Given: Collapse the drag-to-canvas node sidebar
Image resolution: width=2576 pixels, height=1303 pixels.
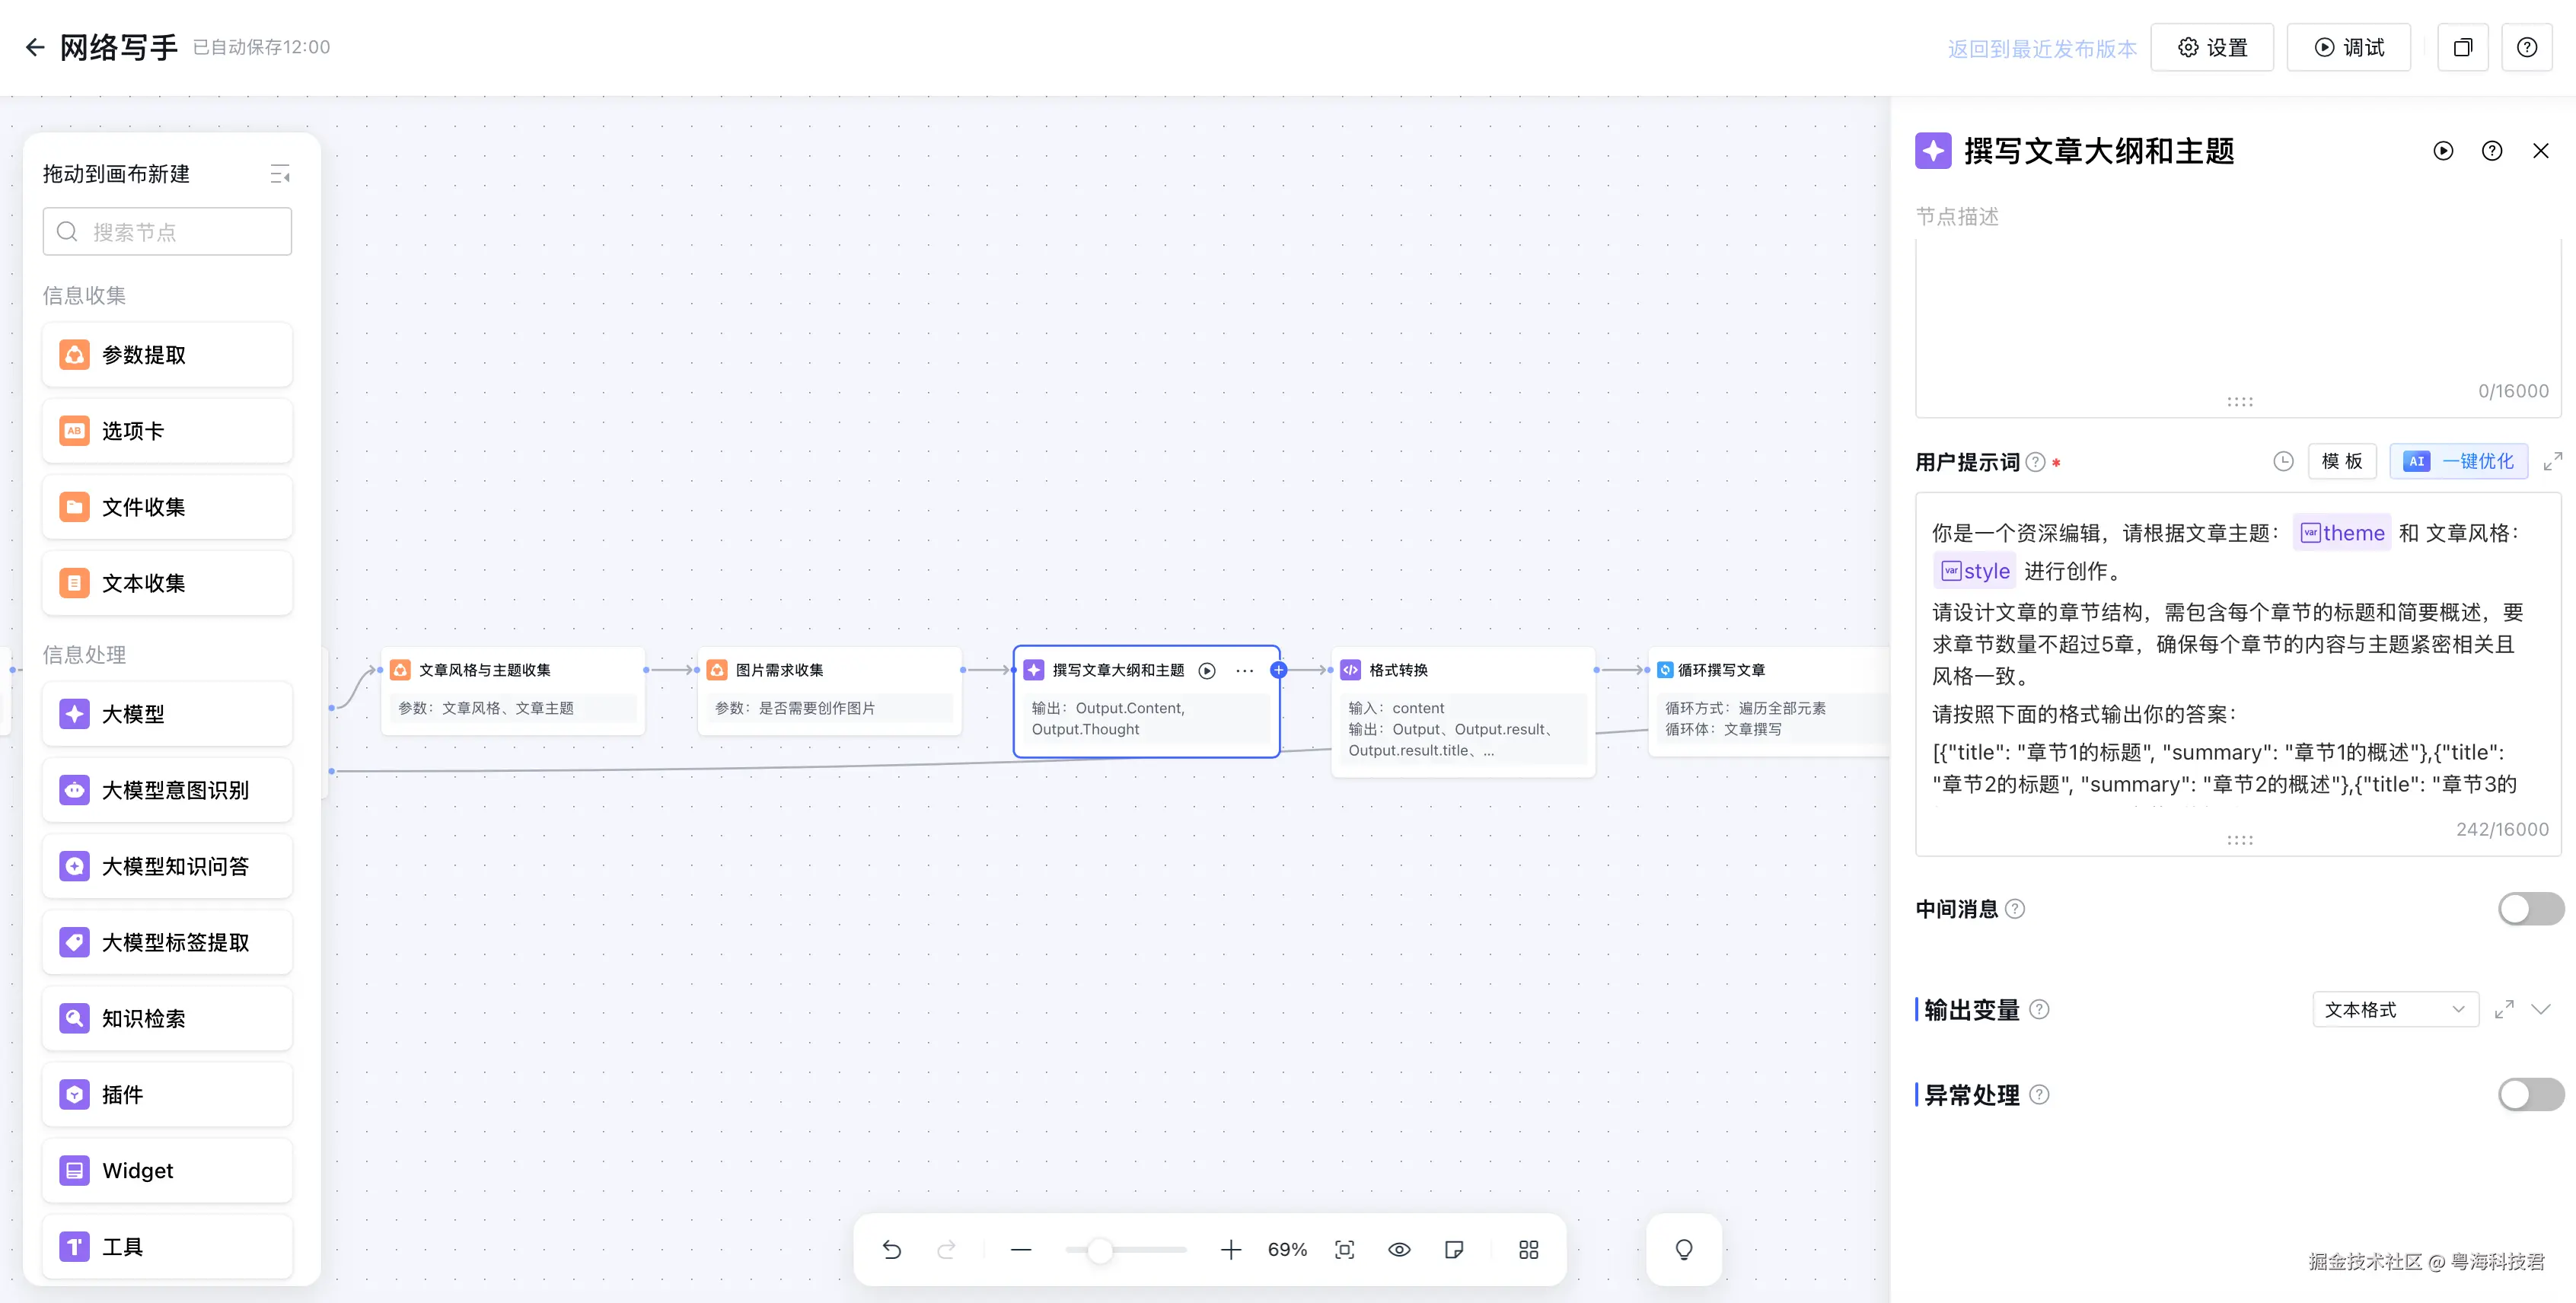Looking at the screenshot, I should tap(280, 174).
